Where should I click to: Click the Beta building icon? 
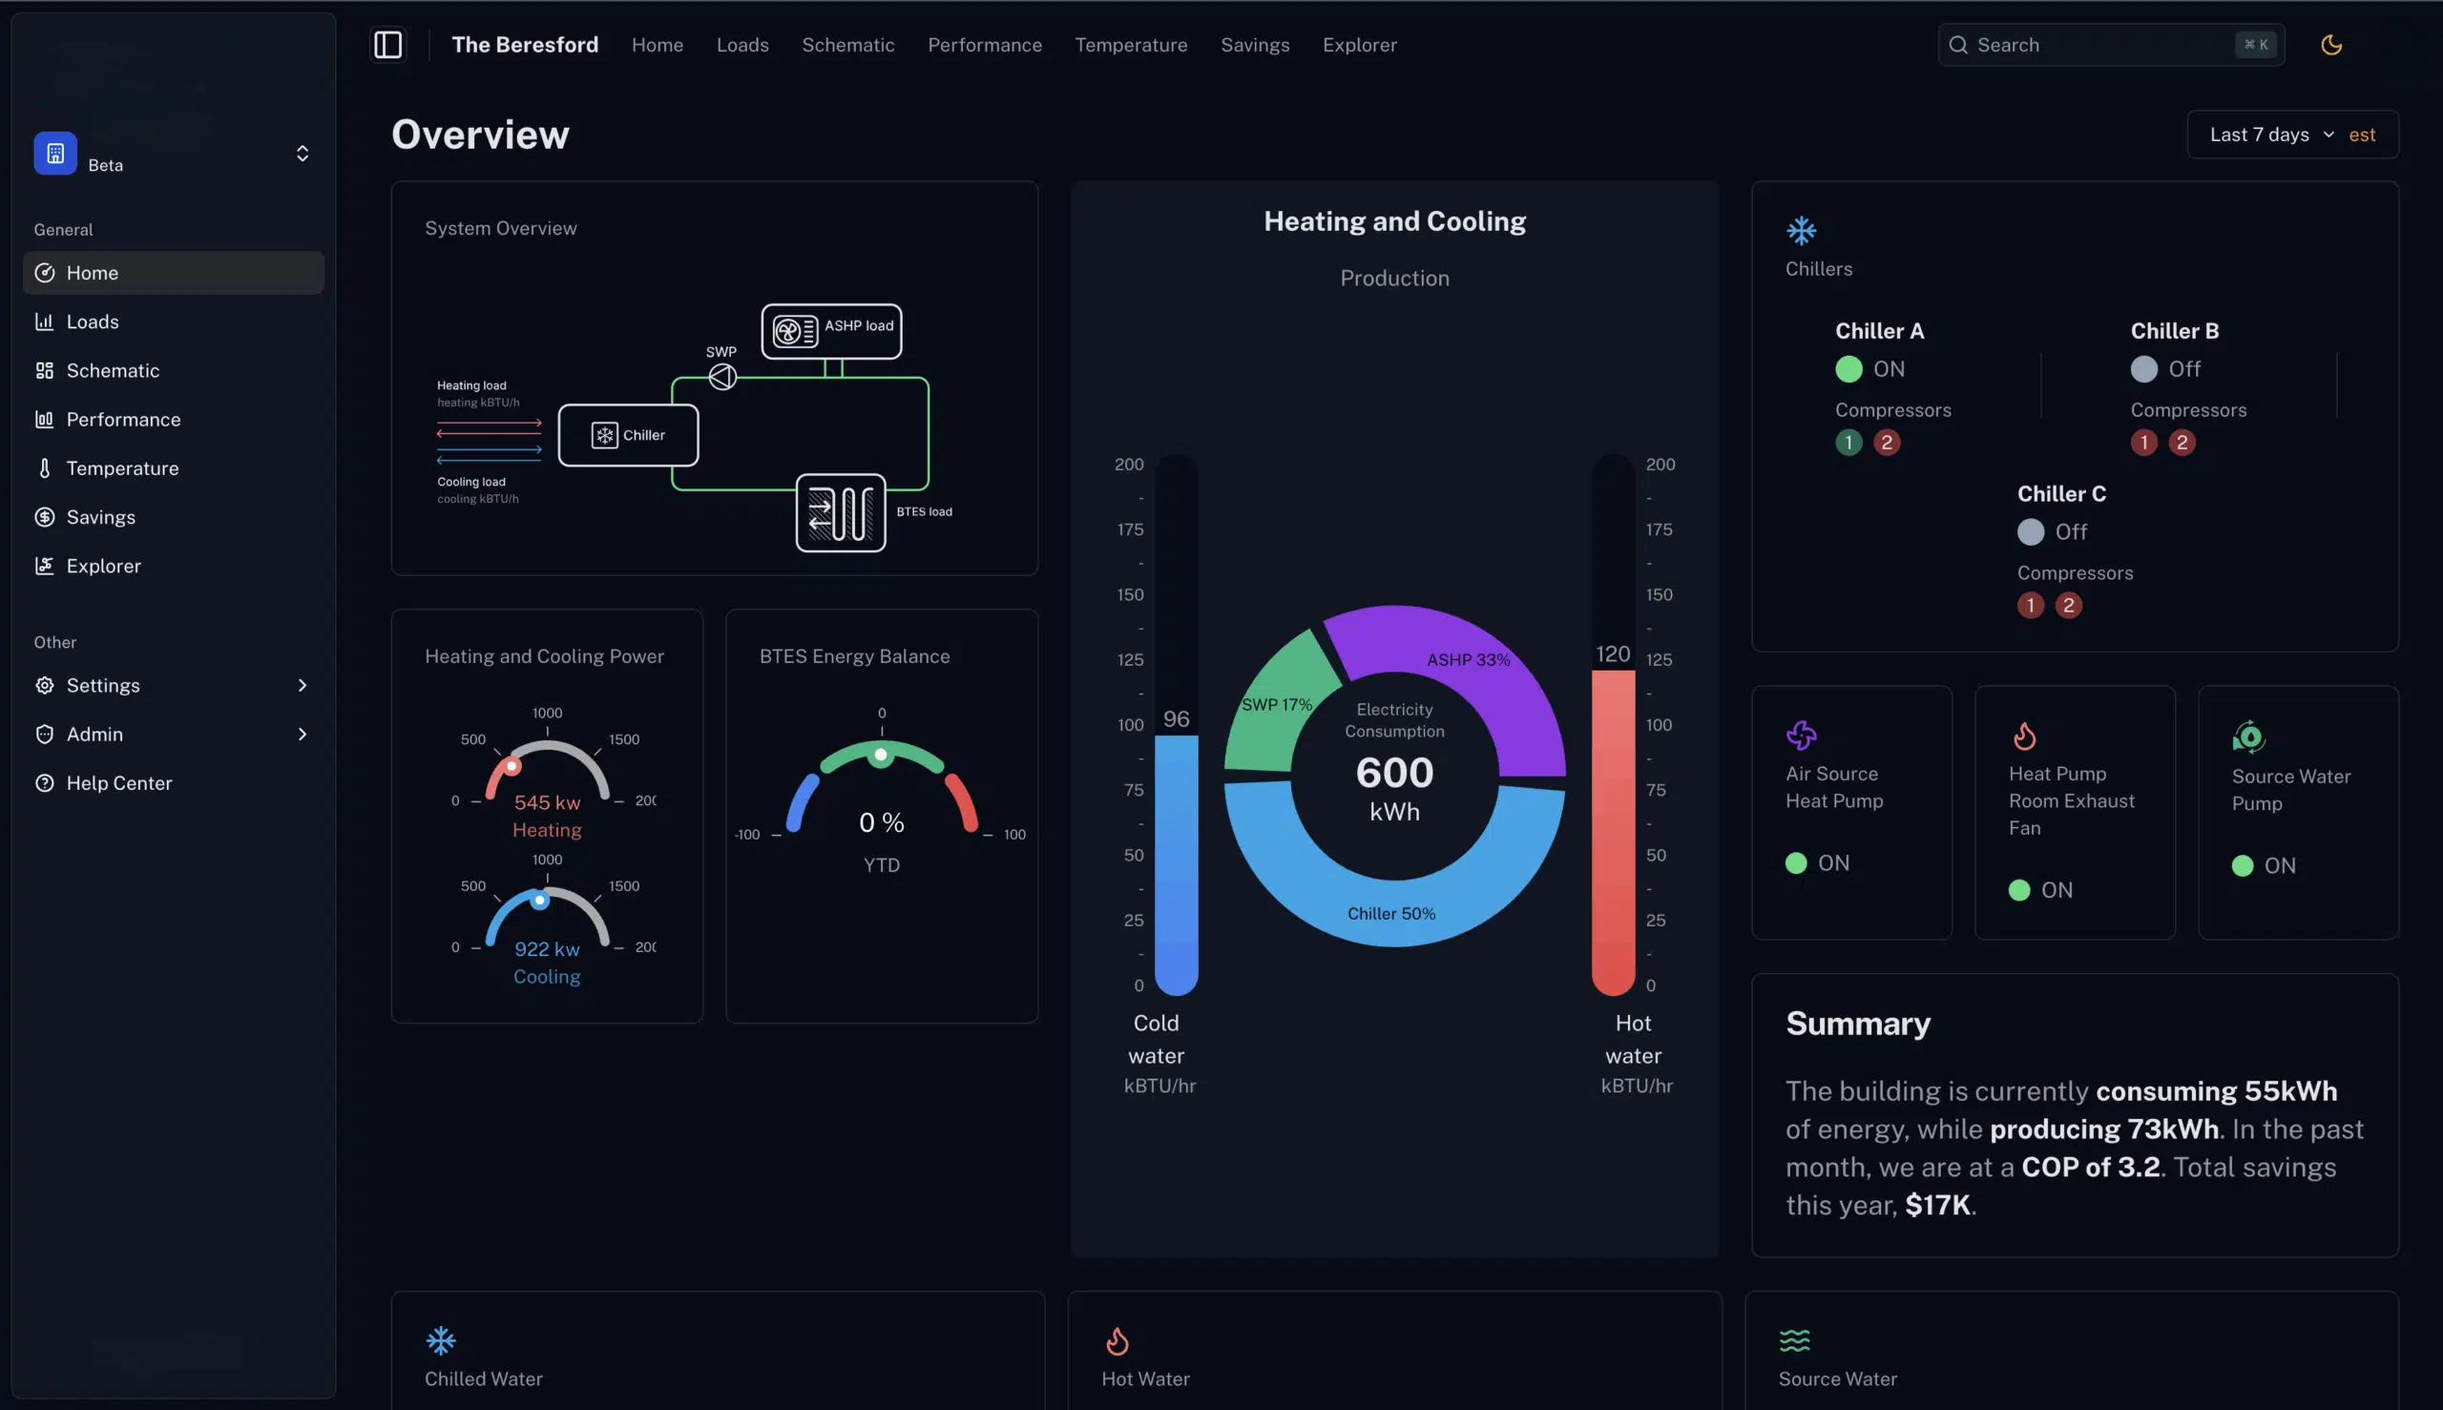(x=55, y=153)
